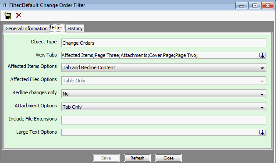Screen dimensions: 276x163
Task: Open the Large Text Options arrow button
Action: tap(262, 132)
